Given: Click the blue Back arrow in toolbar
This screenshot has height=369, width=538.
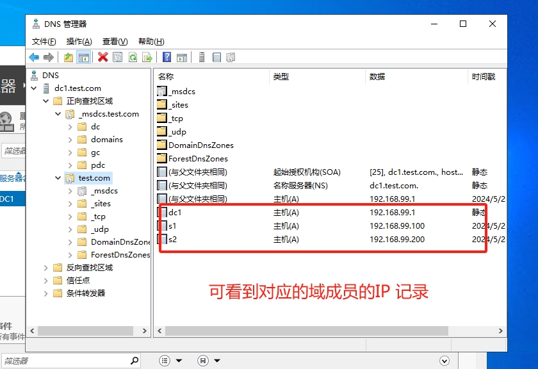Looking at the screenshot, I should (34, 57).
